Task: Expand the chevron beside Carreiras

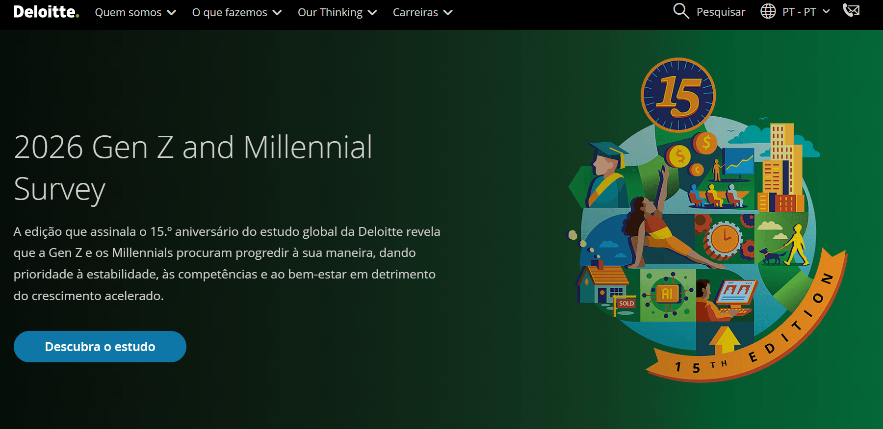Action: tap(448, 13)
